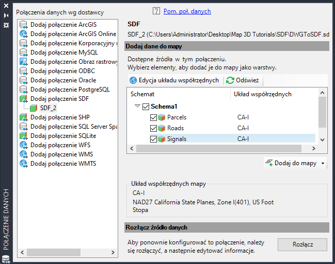Select the SDF_2 connection item
335x264 pixels.
tap(48, 108)
